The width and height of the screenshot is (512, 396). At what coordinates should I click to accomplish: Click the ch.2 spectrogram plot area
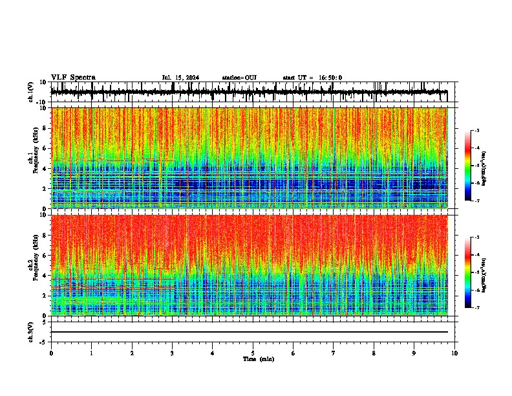[x=250, y=265]
